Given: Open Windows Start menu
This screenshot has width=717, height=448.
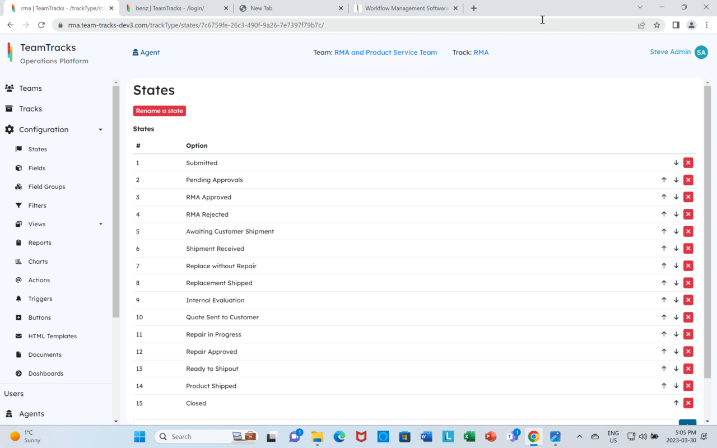Looking at the screenshot, I should pos(139,436).
